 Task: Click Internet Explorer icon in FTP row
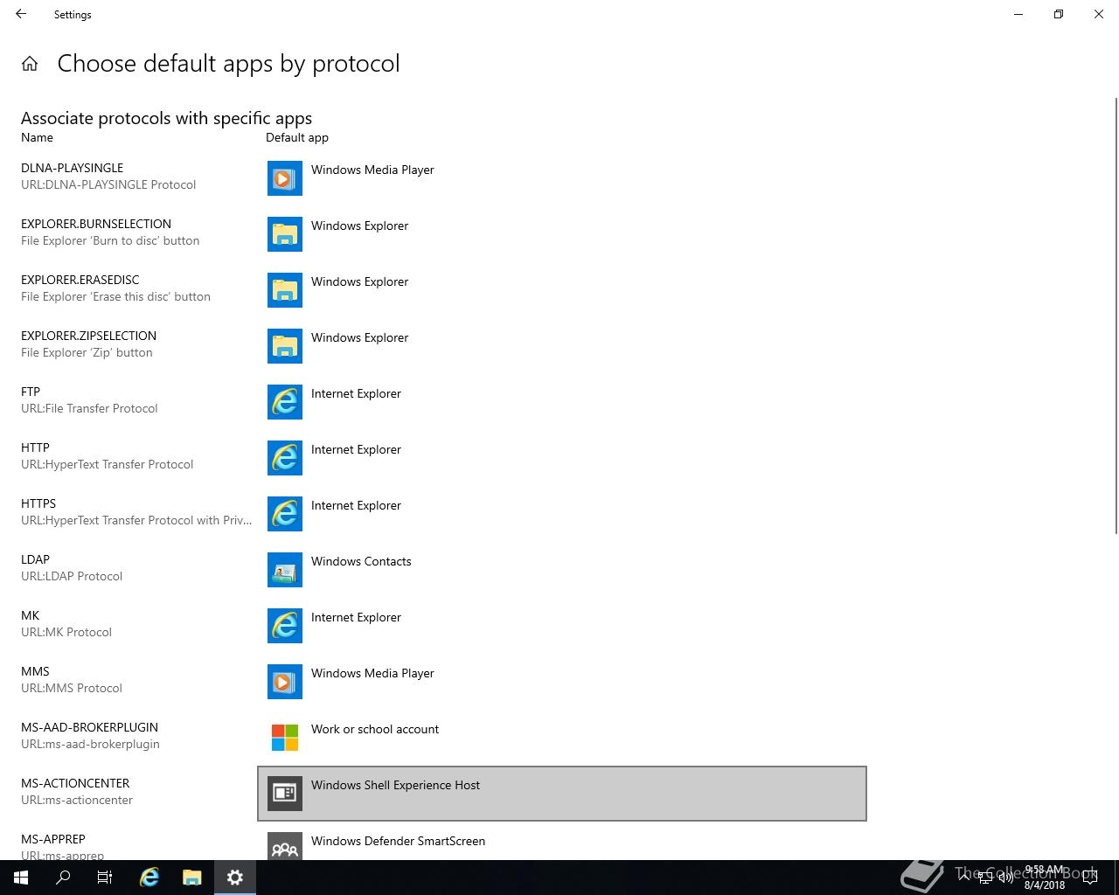(285, 402)
